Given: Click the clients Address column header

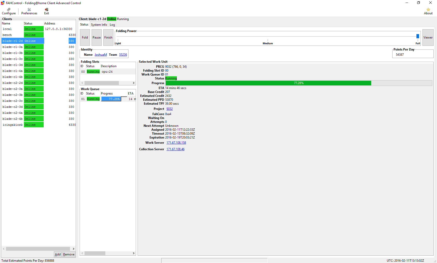Looking at the screenshot, I should pos(60,23).
